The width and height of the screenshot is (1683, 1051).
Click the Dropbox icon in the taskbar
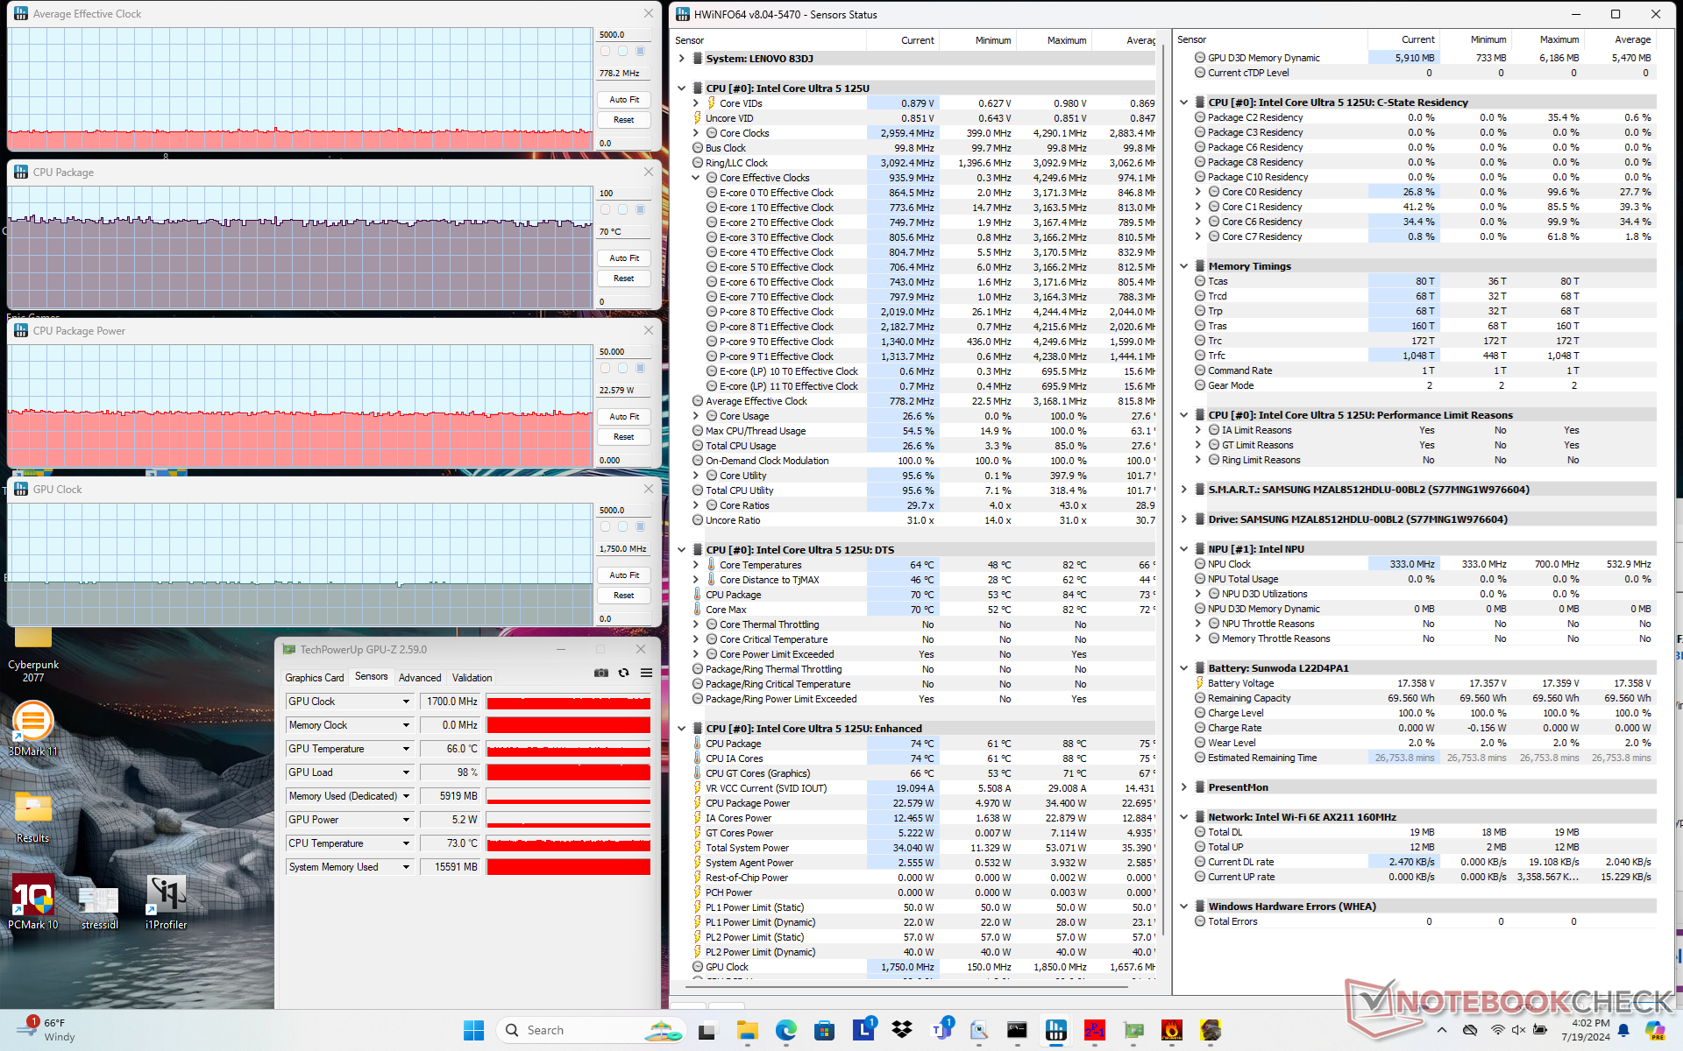pos(902,1030)
